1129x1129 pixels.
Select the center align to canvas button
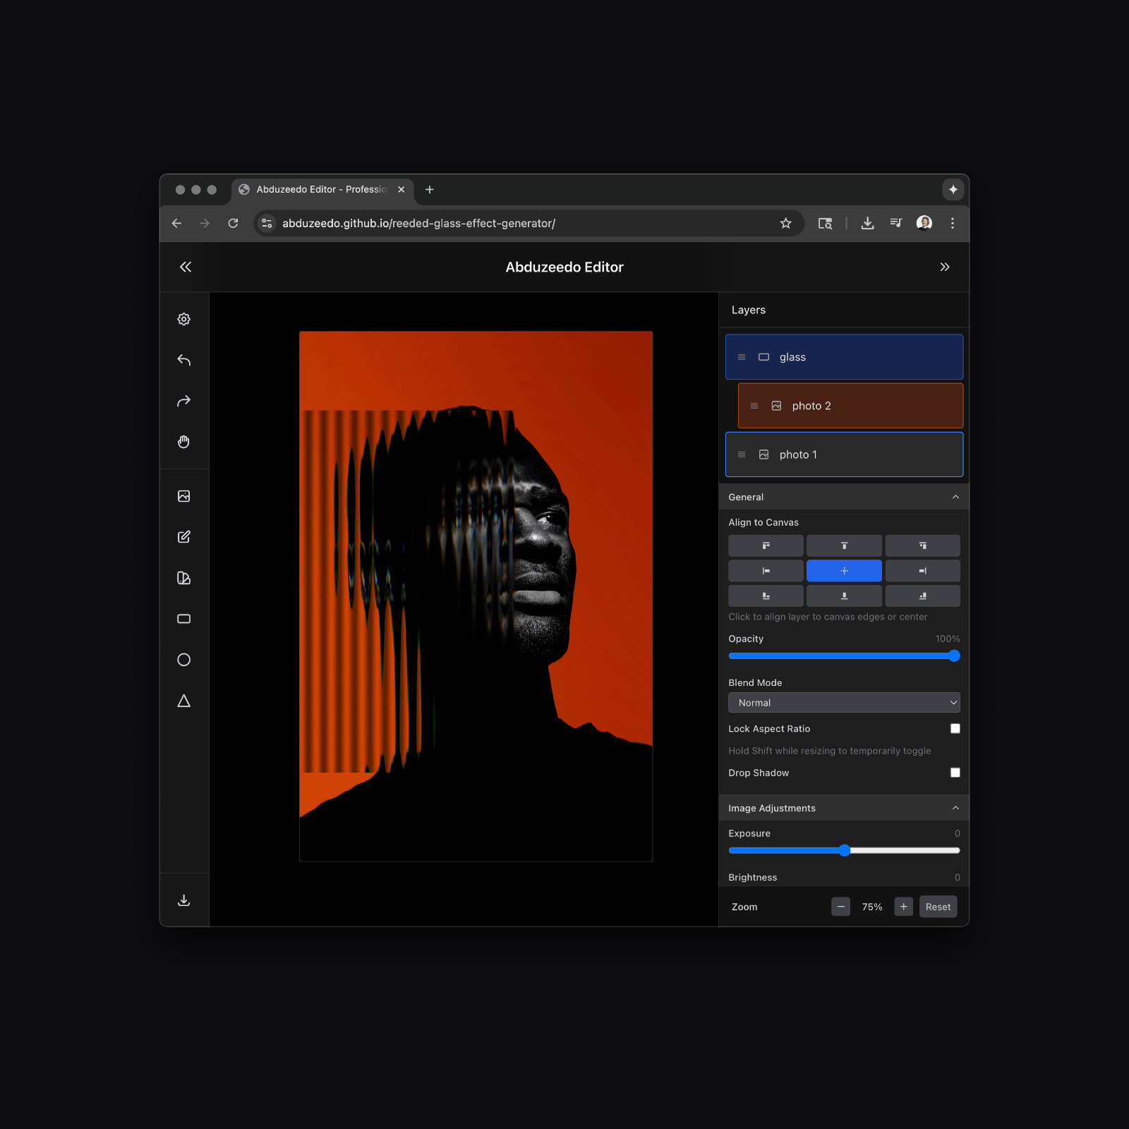click(844, 571)
